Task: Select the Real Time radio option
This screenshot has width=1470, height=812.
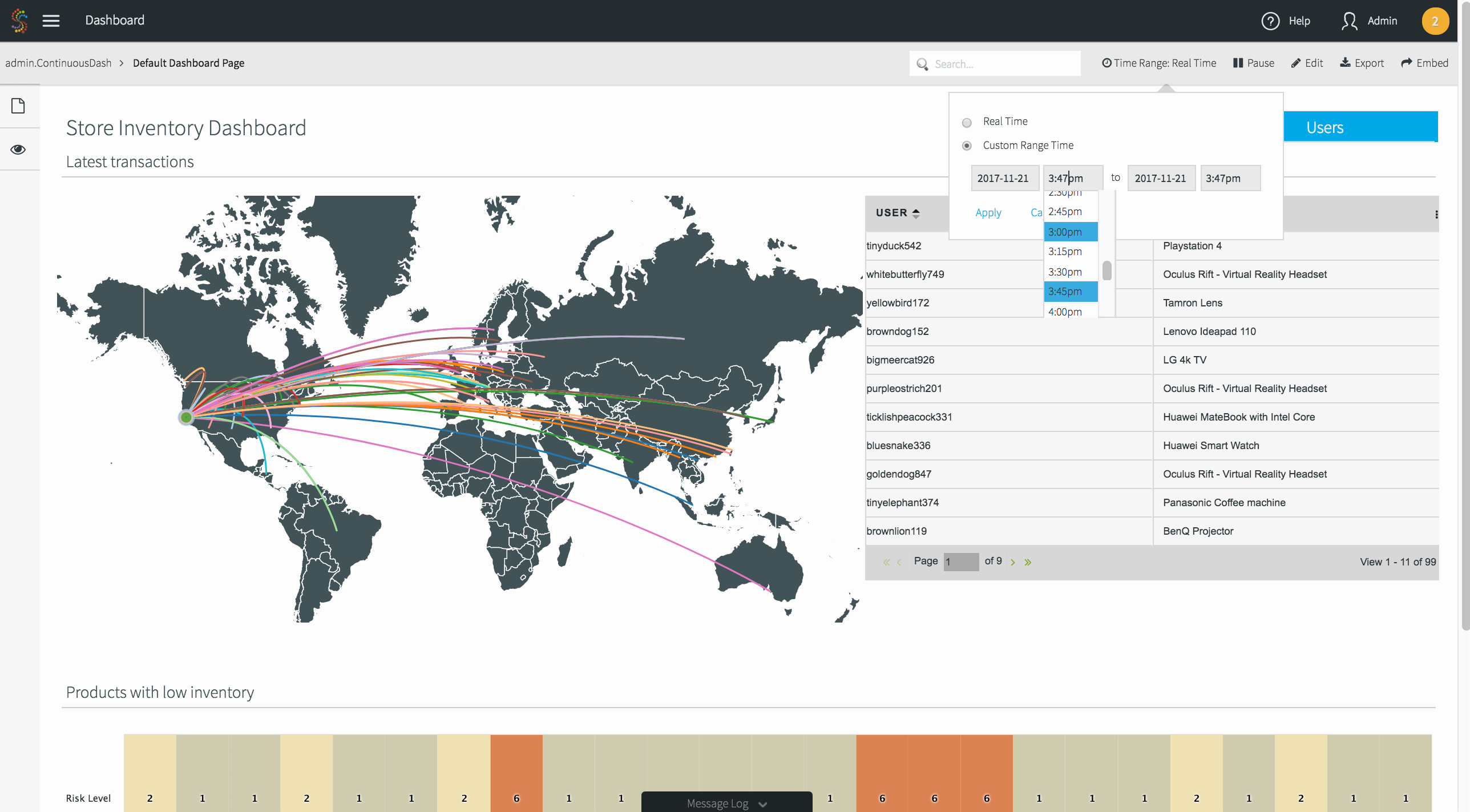Action: point(967,122)
